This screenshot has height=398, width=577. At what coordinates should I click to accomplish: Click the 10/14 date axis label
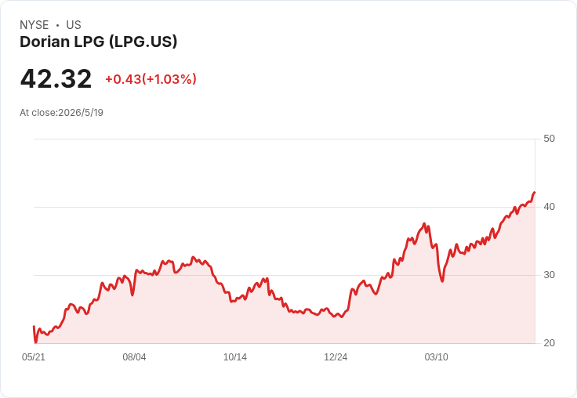tap(234, 357)
